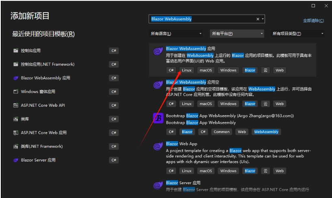Click Blazor icon of Blazor Server 应用 result

[158, 185]
